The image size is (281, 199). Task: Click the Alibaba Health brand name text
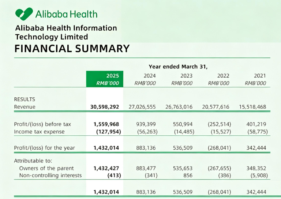[x=66, y=14]
